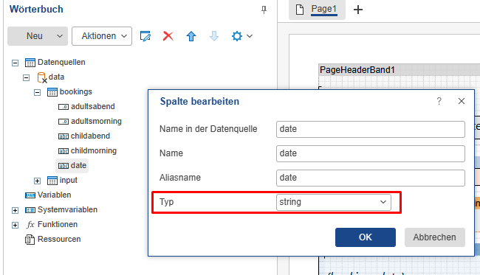The image size is (480, 275).
Task: Expand the input table node
Action: coord(38,181)
